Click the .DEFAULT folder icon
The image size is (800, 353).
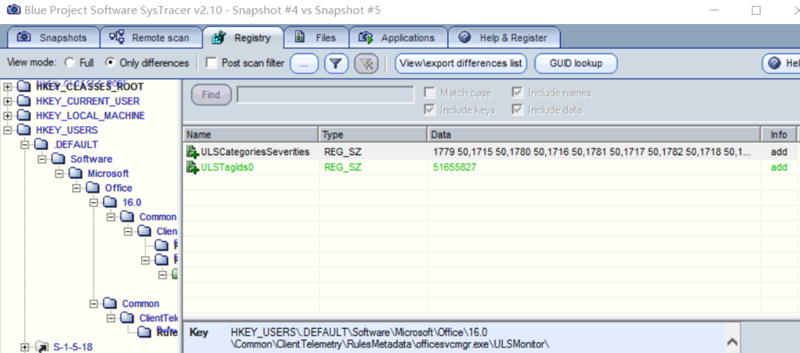pyautogui.click(x=41, y=144)
